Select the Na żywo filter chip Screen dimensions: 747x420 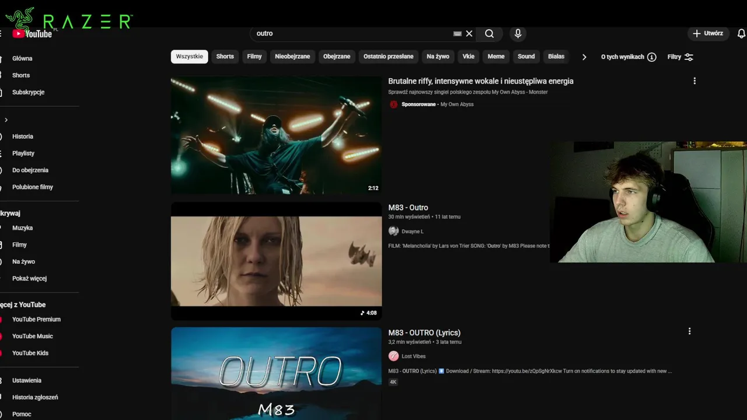pos(438,57)
